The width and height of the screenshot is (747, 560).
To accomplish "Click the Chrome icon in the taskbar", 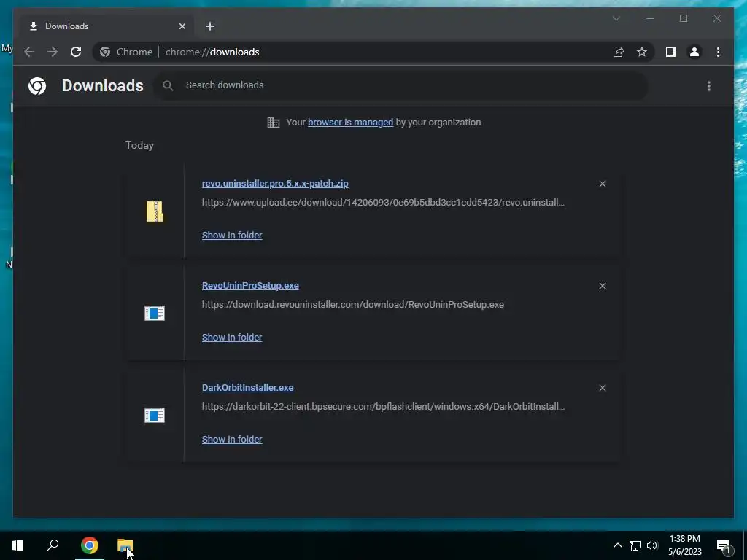I will pos(90,545).
